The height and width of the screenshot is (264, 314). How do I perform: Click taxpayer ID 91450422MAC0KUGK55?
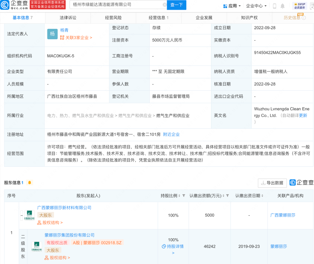[x=277, y=53]
